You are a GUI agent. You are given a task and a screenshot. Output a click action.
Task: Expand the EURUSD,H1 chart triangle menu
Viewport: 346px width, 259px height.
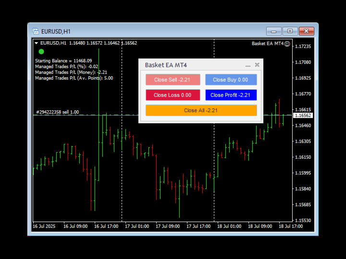(x=37, y=43)
